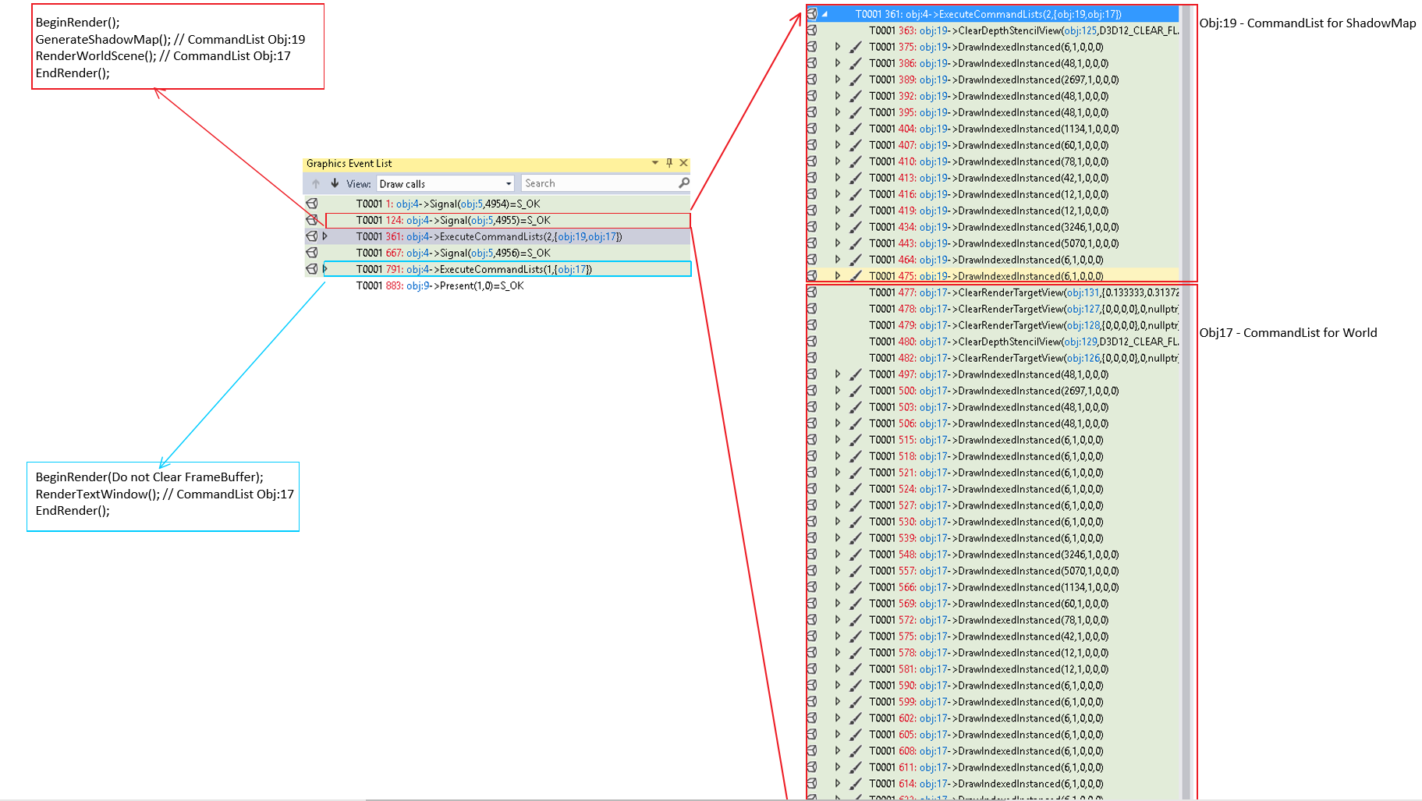The height and width of the screenshot is (801, 1422).
Task: Select event 124 Signal row
Action: coord(453,221)
